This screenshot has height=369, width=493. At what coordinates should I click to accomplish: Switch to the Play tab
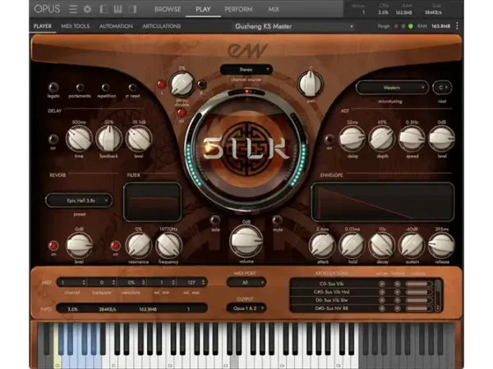pos(203,9)
